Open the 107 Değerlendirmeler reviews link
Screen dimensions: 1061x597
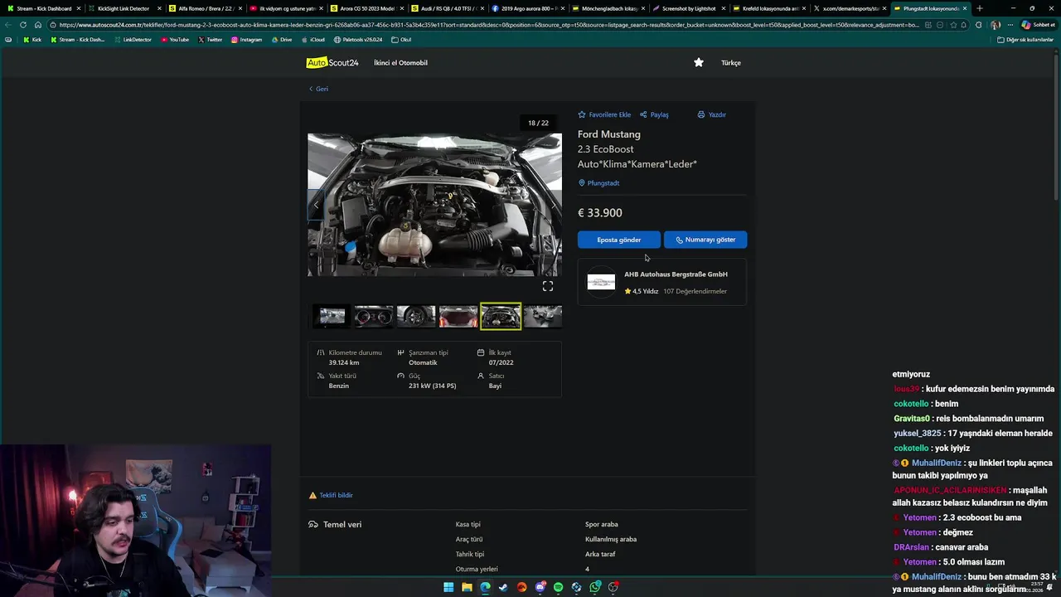[695, 291]
